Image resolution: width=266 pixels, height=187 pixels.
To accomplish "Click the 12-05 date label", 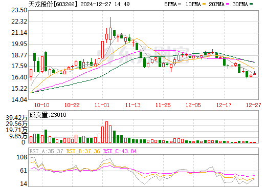I will pyautogui.click(x=193, y=105).
